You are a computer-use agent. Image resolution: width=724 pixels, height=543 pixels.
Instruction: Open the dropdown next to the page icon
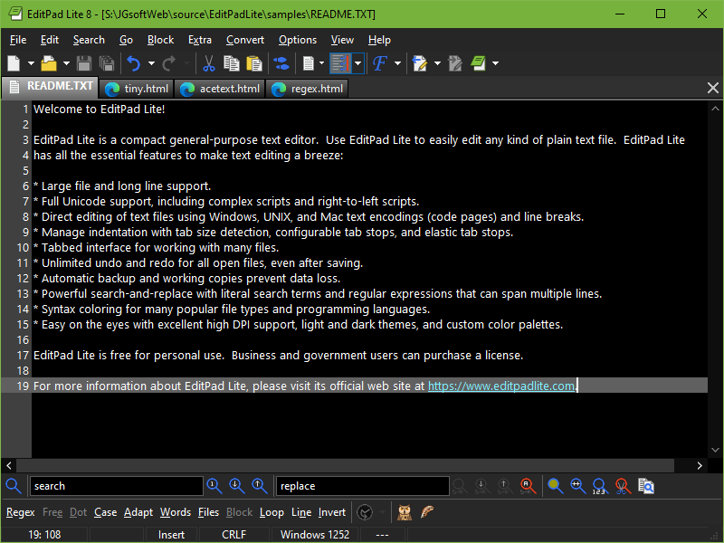(321, 63)
